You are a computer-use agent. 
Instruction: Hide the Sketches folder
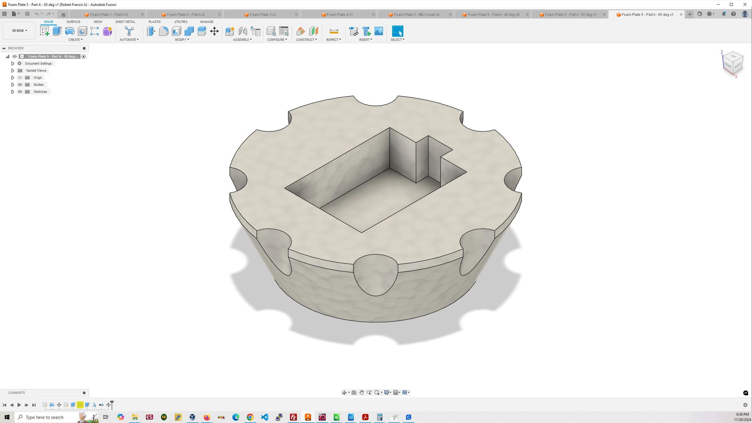[20, 92]
